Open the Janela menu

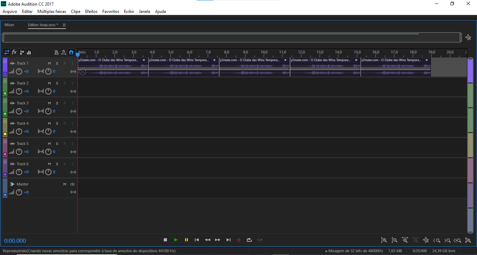click(x=145, y=12)
